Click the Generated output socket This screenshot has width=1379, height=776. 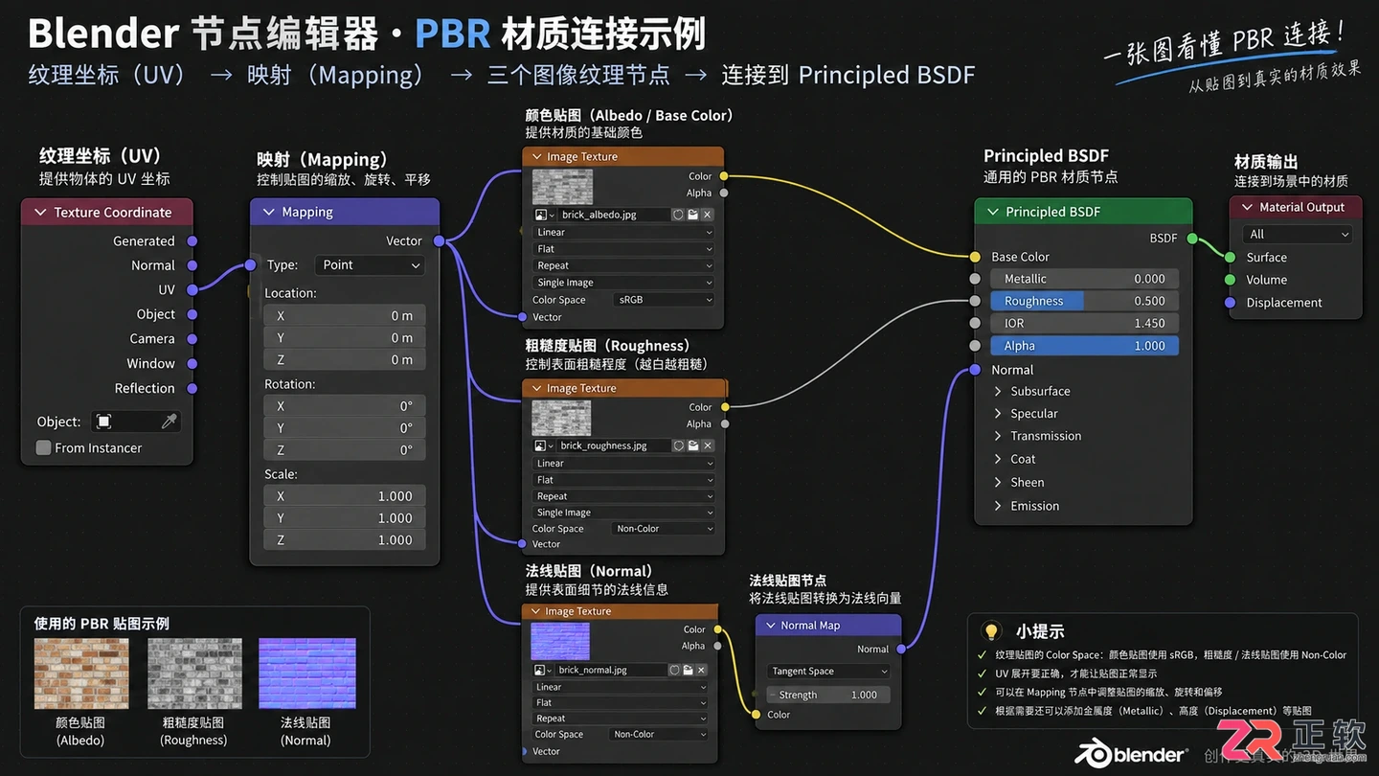192,240
